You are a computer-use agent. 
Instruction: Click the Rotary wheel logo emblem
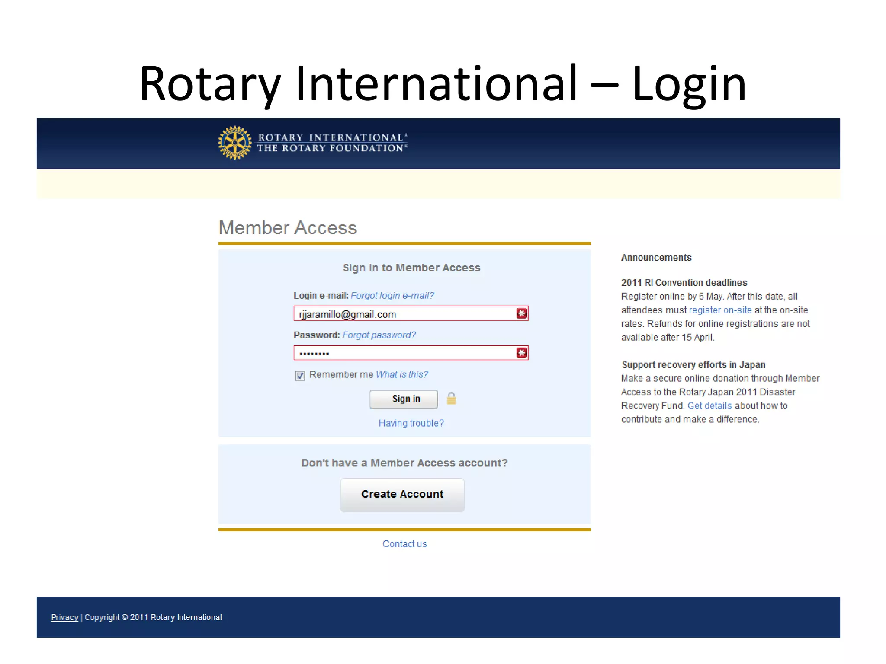tap(234, 143)
